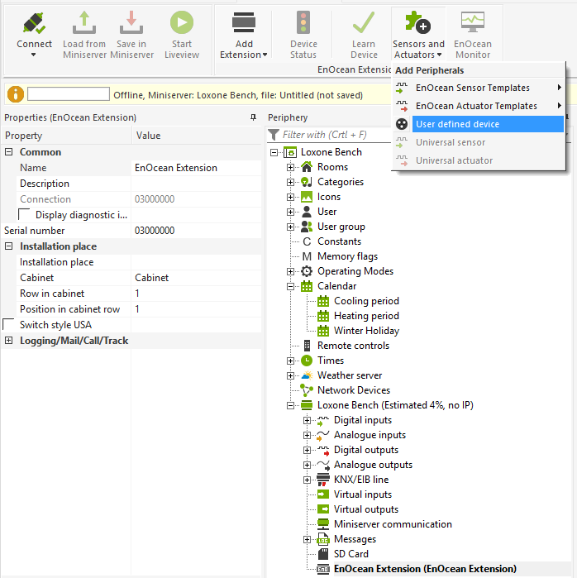Image resolution: width=577 pixels, height=578 pixels.
Task: Select the Operating Modes clock-gear icon
Action: click(x=307, y=271)
